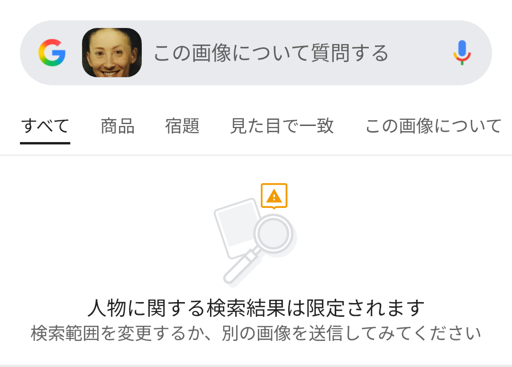
Task: Click empty search bar area left of microphone
Action: [x=420, y=53]
